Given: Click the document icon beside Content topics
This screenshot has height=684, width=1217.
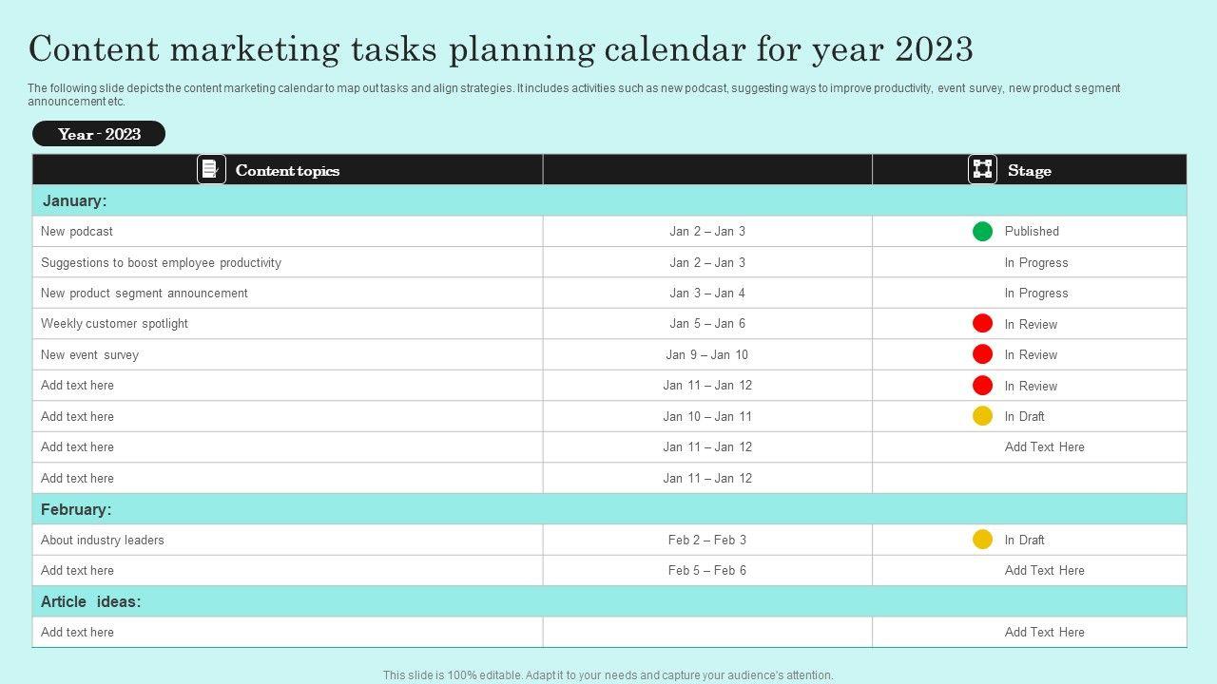Looking at the screenshot, I should (211, 169).
